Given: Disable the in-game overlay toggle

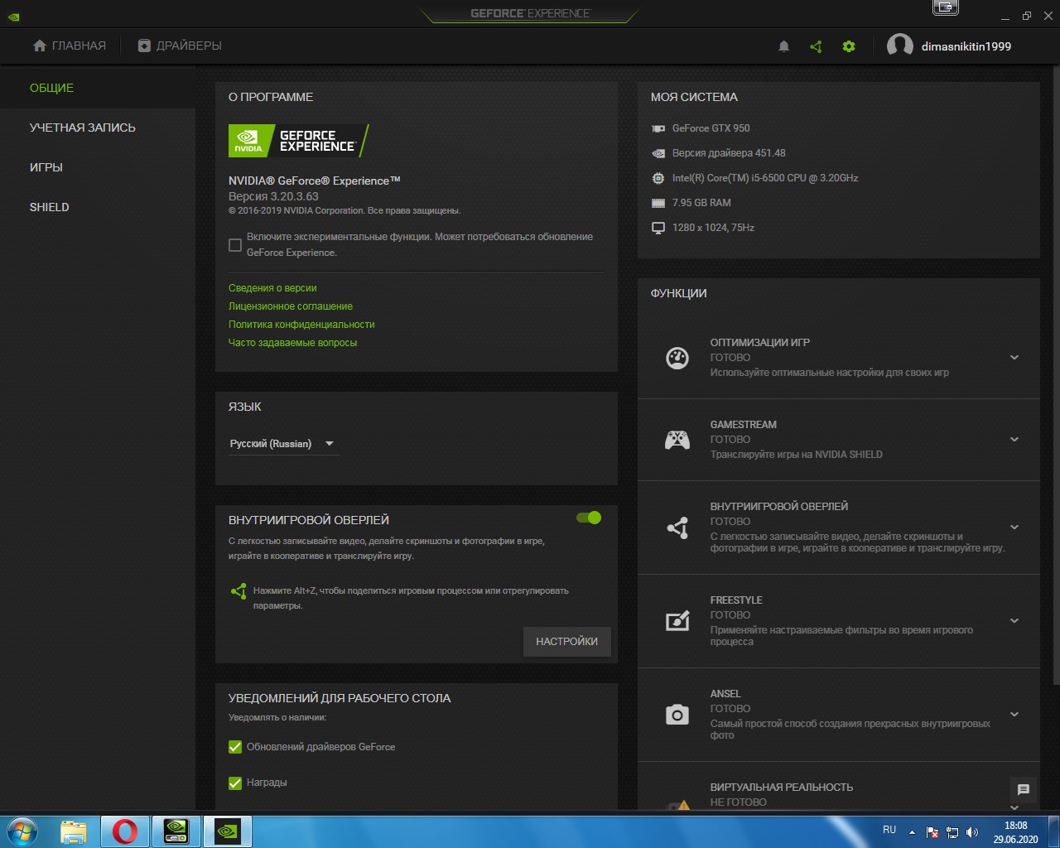Looking at the screenshot, I should coord(589,518).
